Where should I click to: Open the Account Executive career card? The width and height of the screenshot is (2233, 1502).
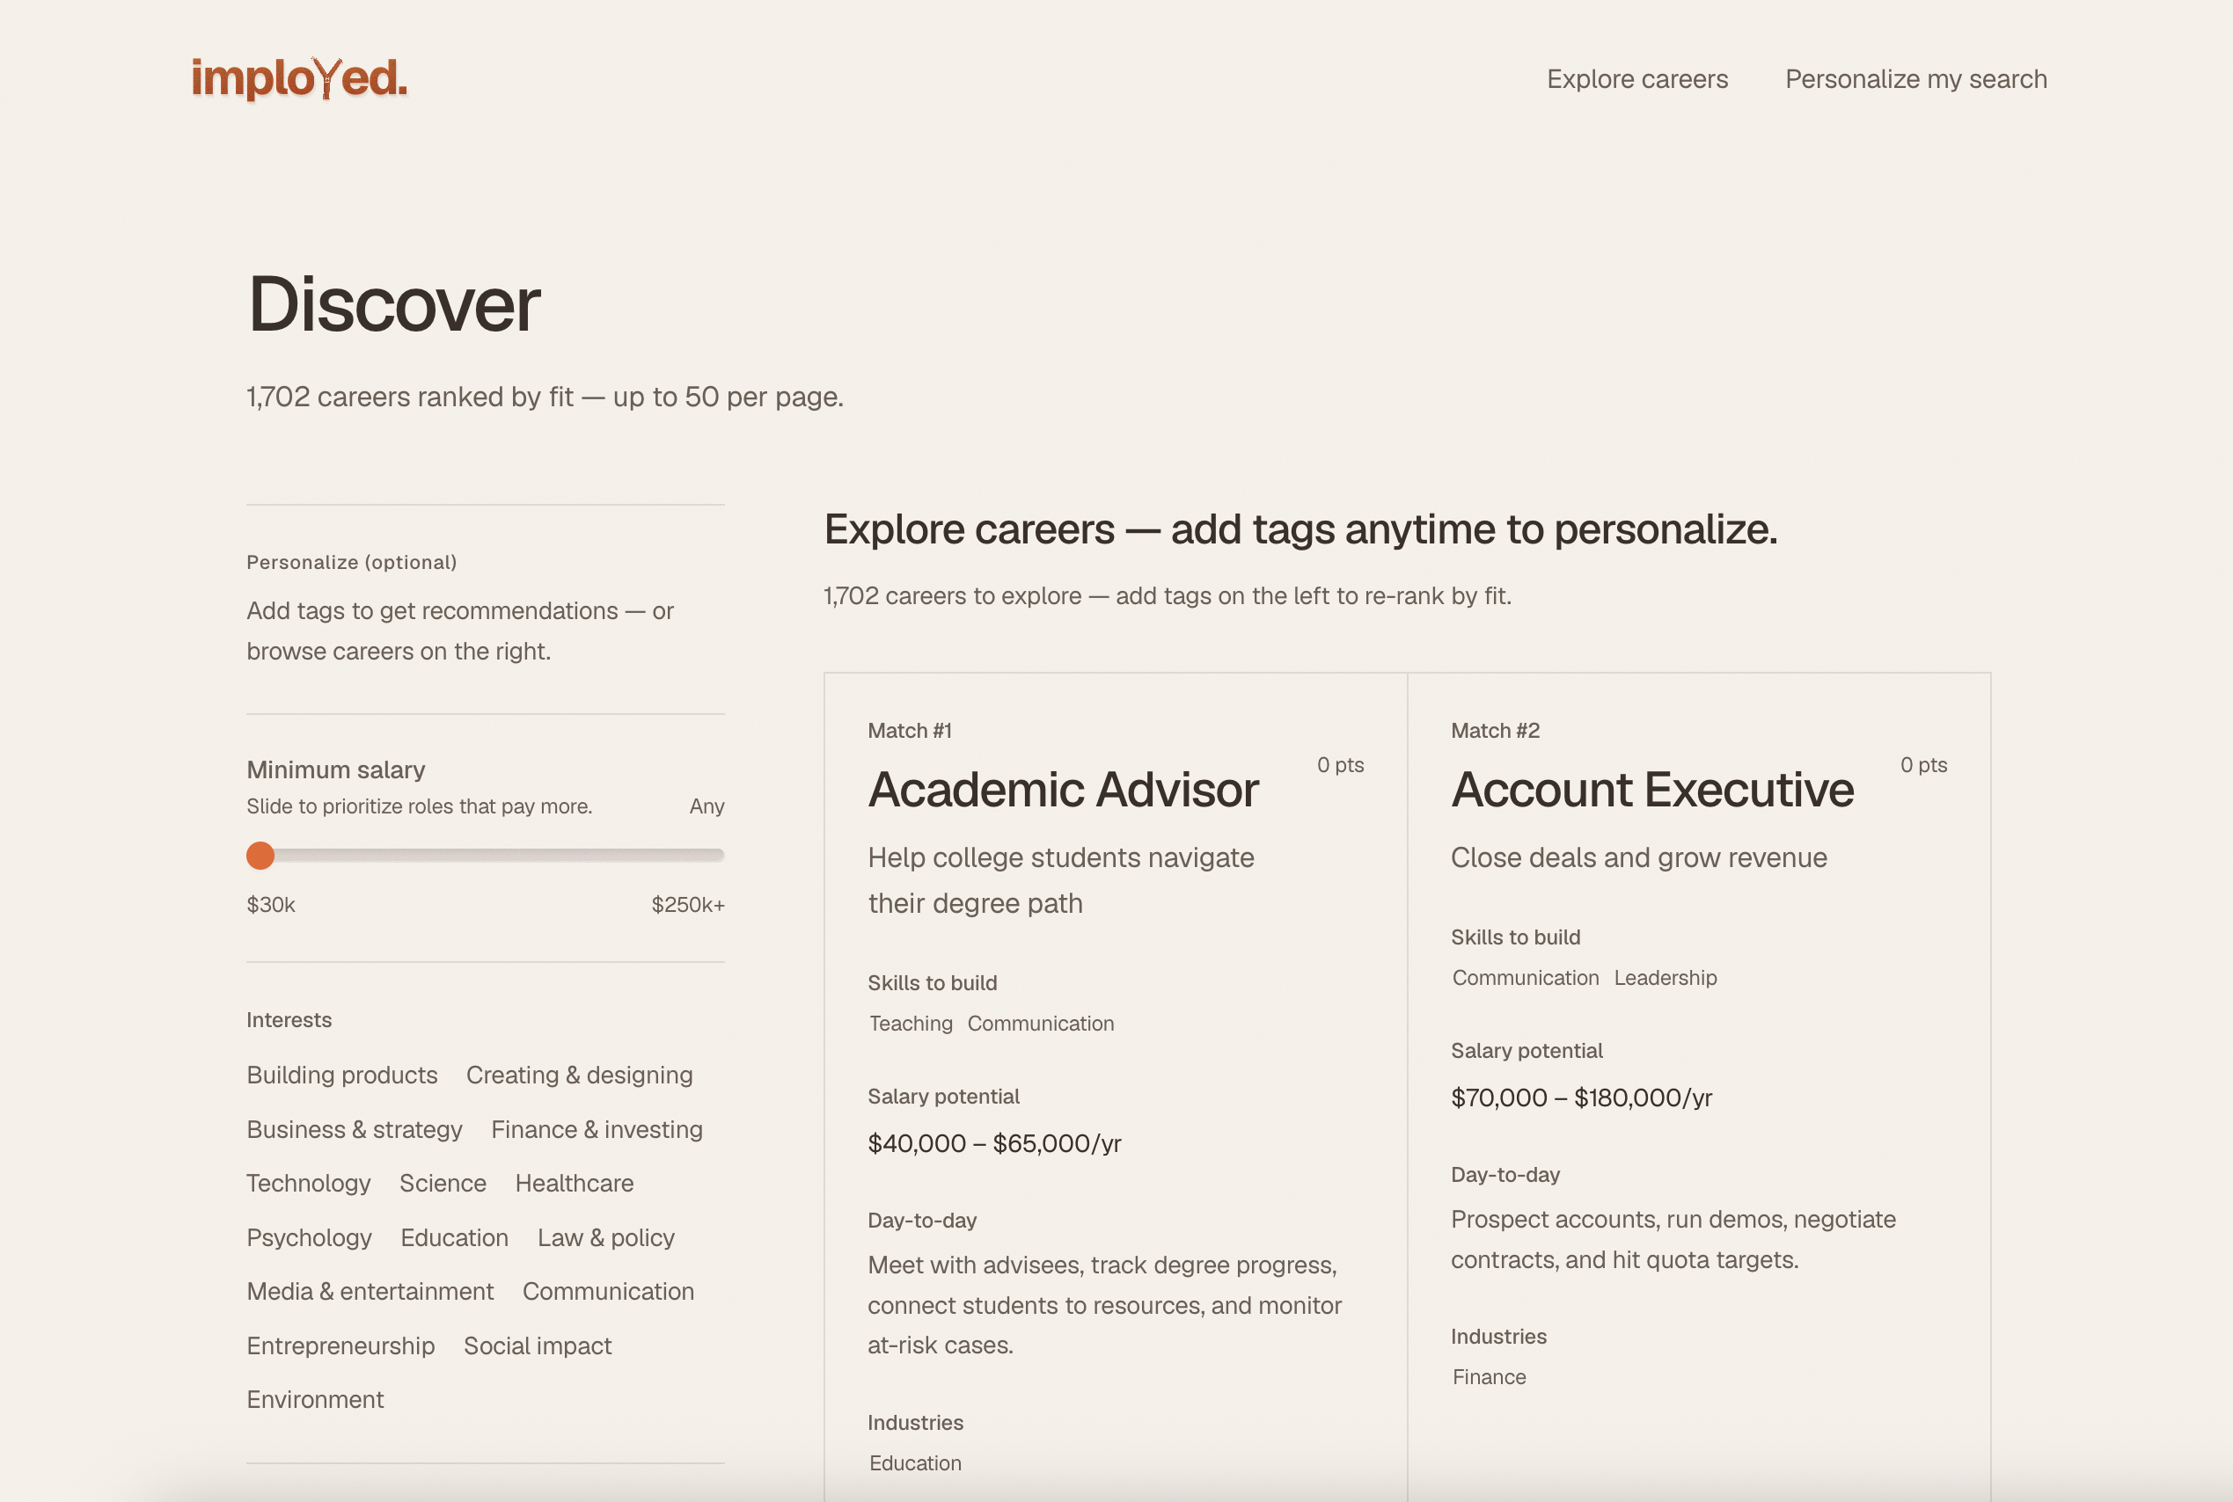click(1699, 1087)
